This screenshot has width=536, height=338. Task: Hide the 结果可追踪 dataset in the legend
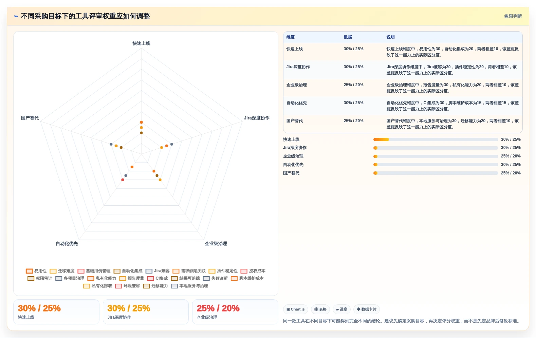coord(185,278)
